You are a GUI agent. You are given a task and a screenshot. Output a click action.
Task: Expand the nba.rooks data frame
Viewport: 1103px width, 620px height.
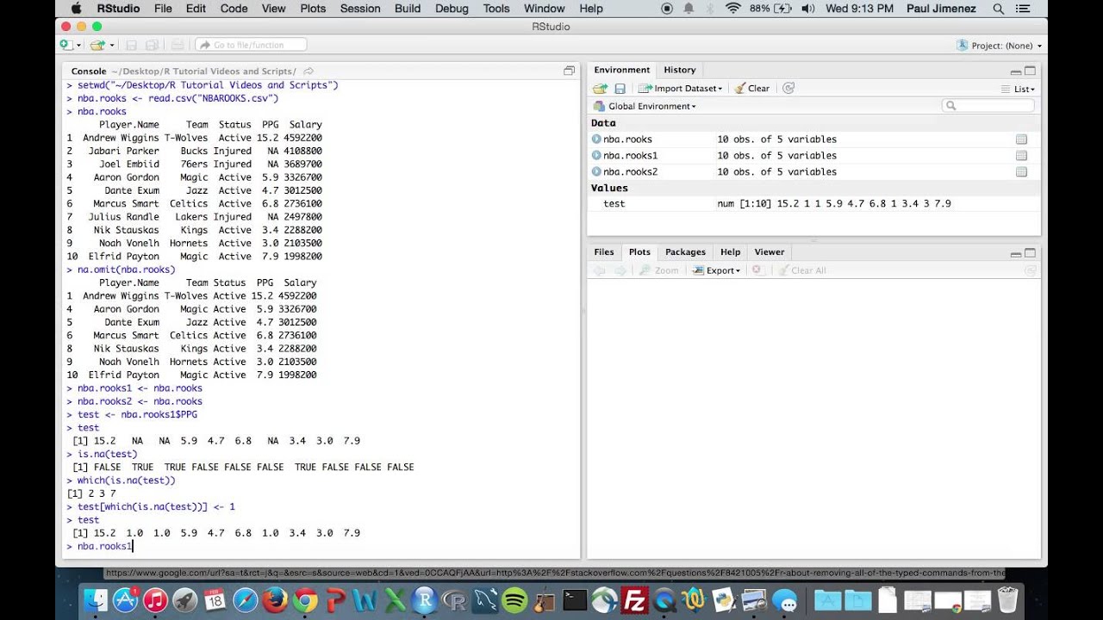(596, 139)
